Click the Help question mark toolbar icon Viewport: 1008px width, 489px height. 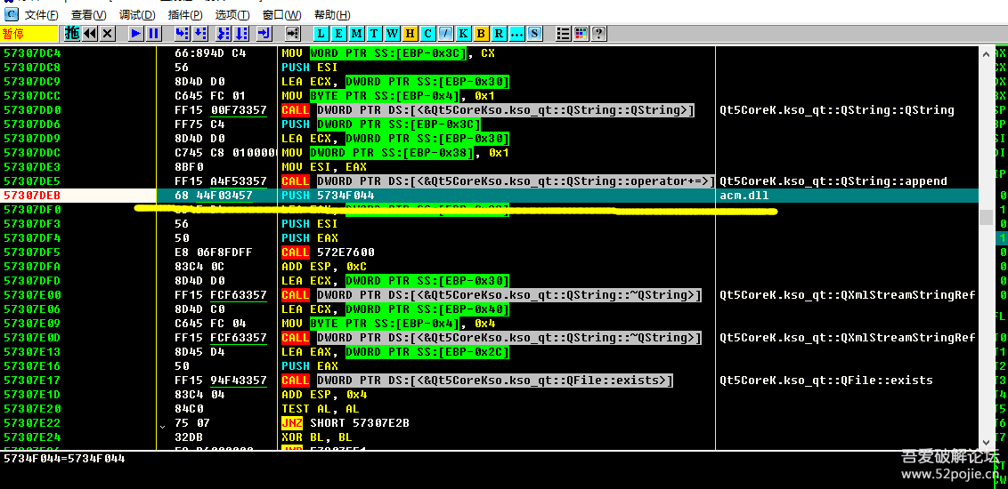[x=599, y=34]
